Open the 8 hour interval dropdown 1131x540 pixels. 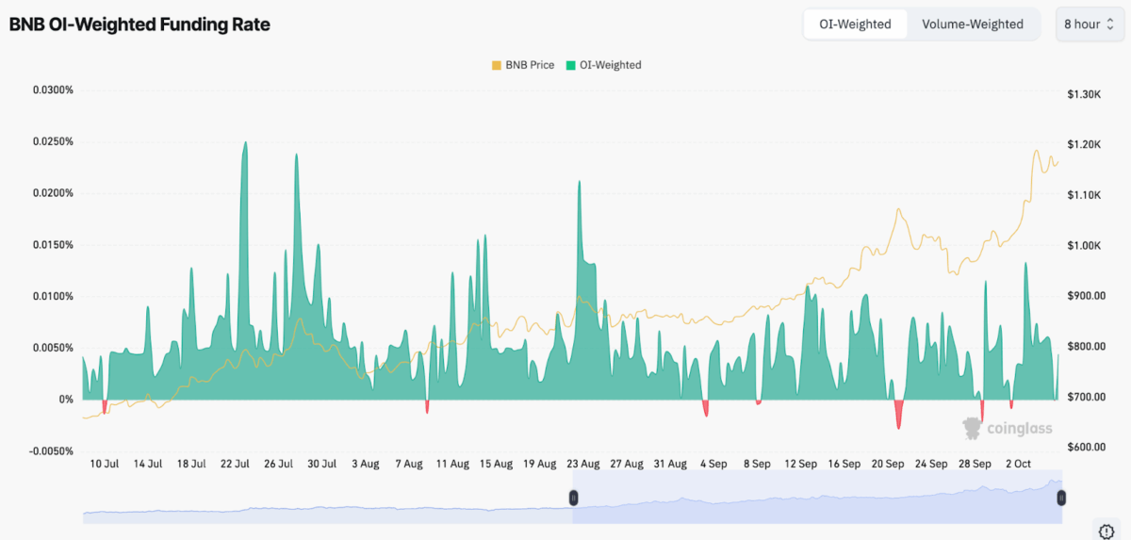click(x=1089, y=25)
